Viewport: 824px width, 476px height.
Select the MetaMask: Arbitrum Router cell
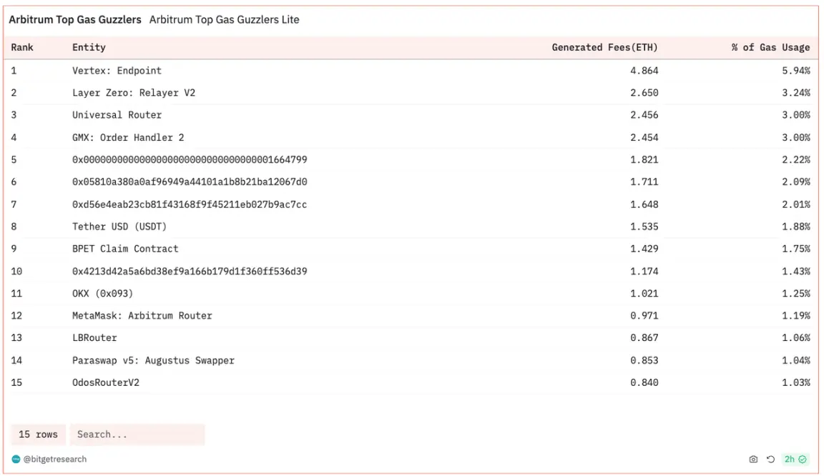pyautogui.click(x=142, y=315)
